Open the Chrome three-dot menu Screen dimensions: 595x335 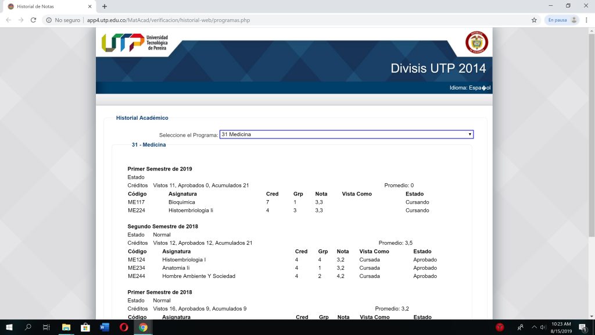[586, 19]
